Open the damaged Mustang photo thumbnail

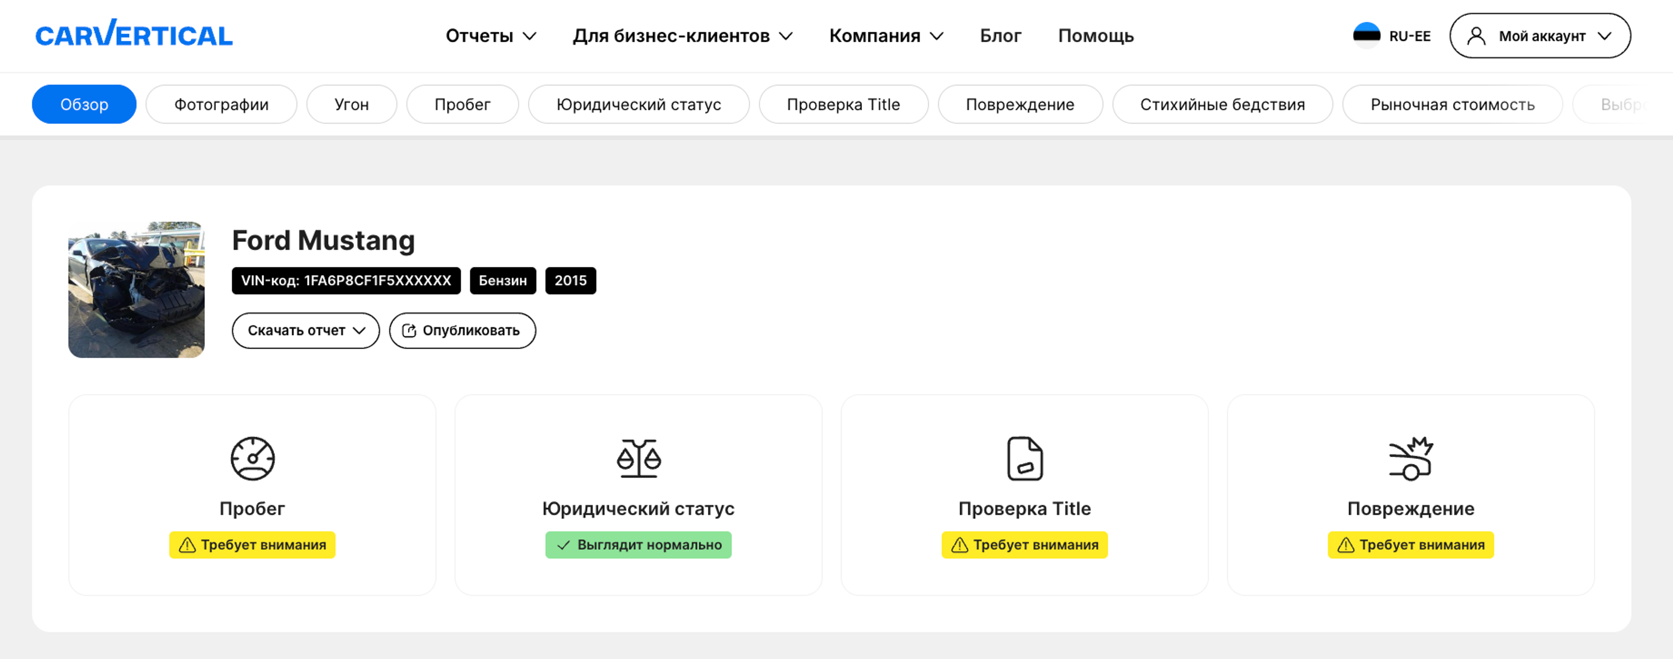point(136,290)
